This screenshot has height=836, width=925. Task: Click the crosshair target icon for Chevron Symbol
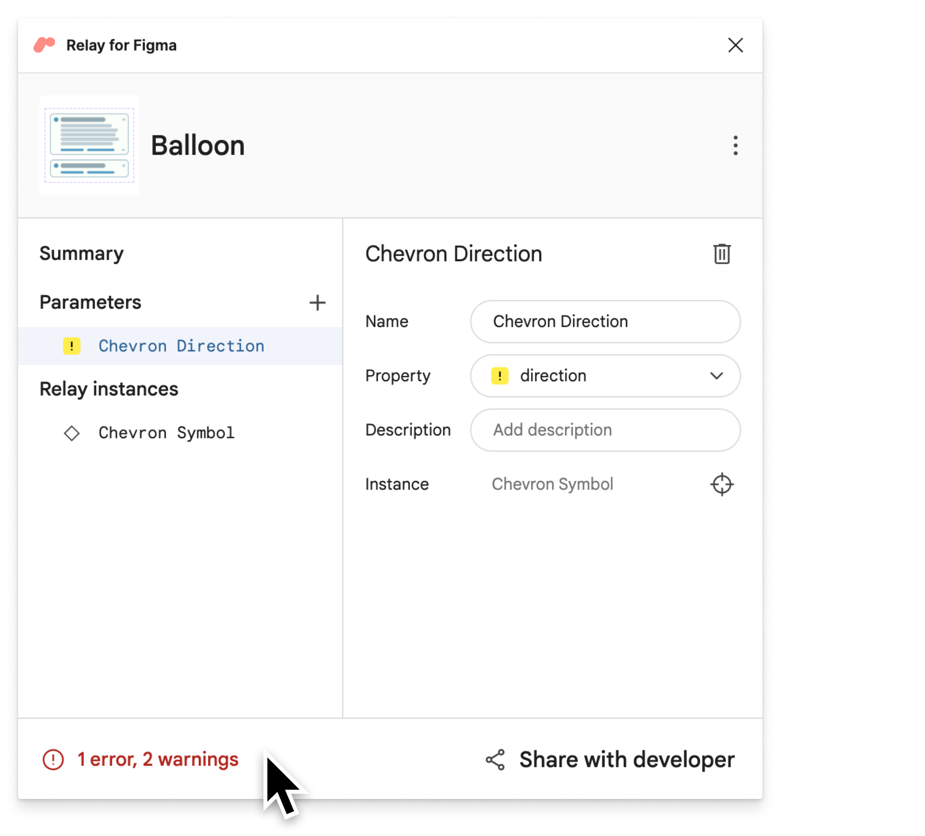click(x=720, y=484)
